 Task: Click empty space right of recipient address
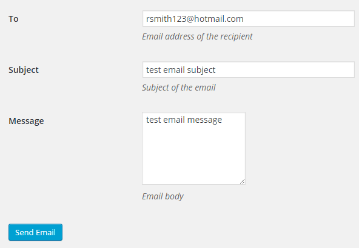click(298, 19)
